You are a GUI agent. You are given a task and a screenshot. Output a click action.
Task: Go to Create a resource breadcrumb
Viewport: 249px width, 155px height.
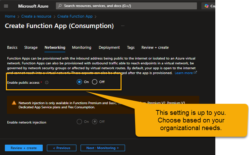click(36, 16)
